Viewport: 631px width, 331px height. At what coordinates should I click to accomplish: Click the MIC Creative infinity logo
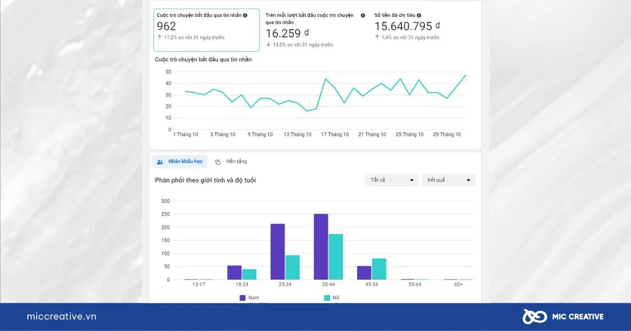click(x=533, y=316)
